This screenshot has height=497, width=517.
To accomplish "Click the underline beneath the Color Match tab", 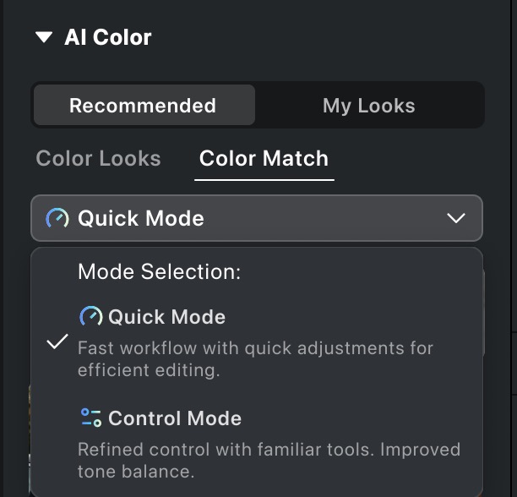I will point(264,179).
